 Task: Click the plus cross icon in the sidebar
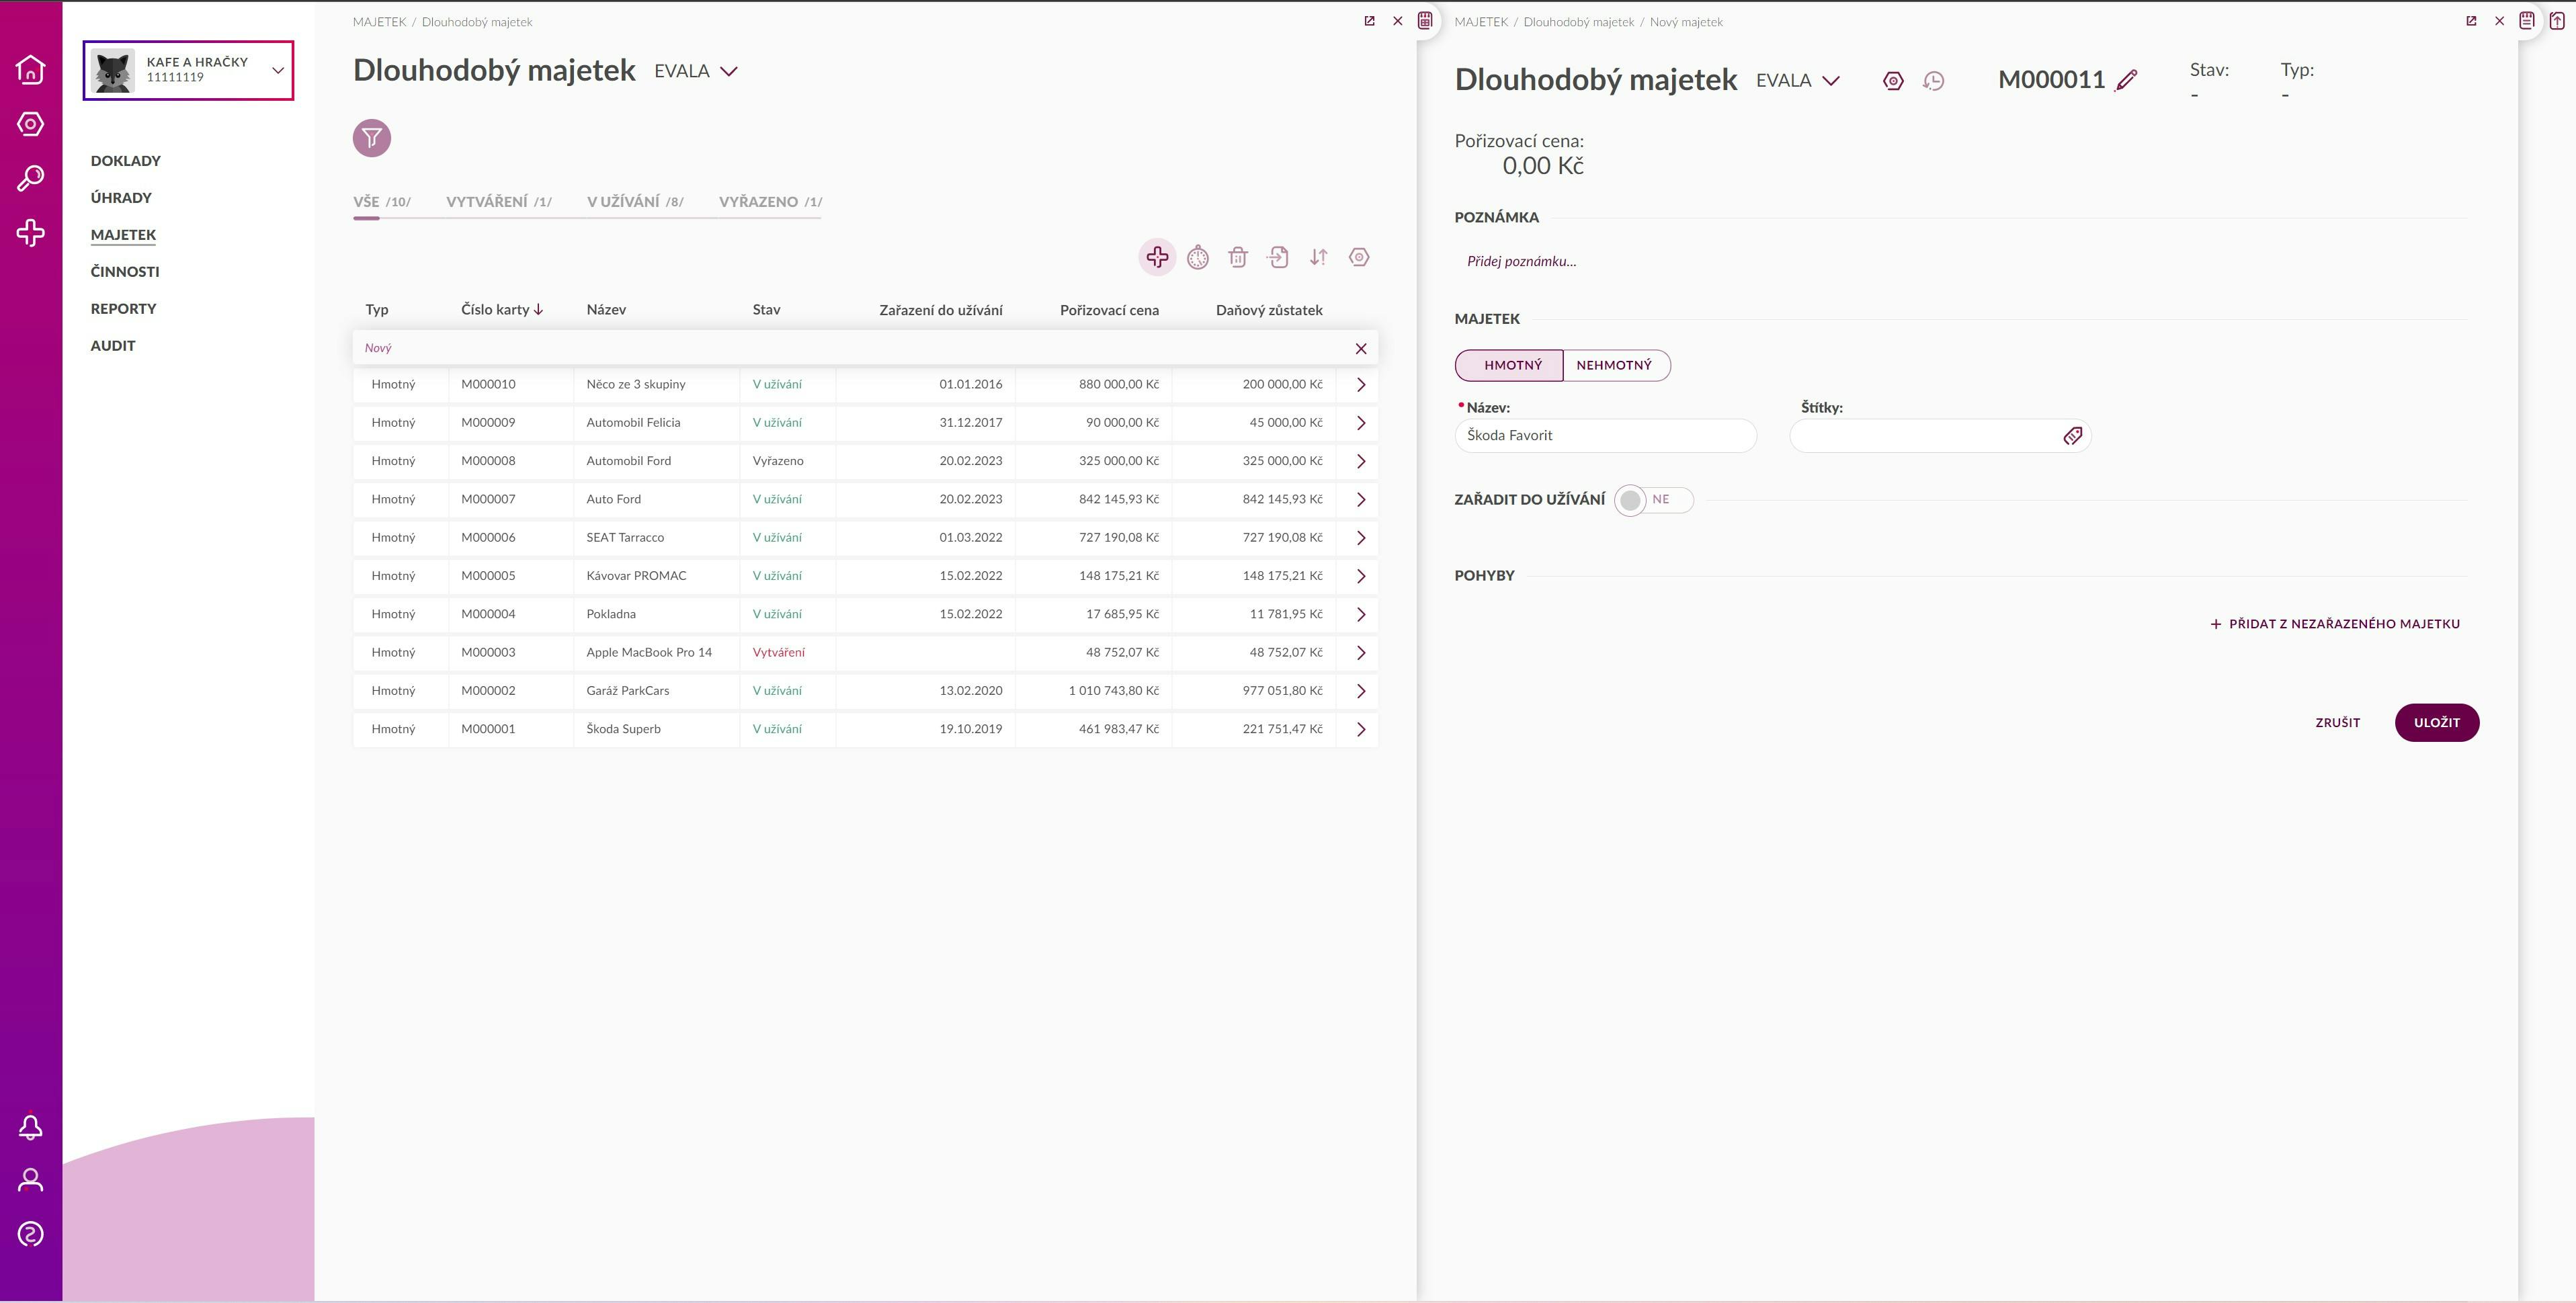31,233
